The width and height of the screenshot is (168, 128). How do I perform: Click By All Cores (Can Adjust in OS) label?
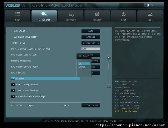[x=31, y=49]
